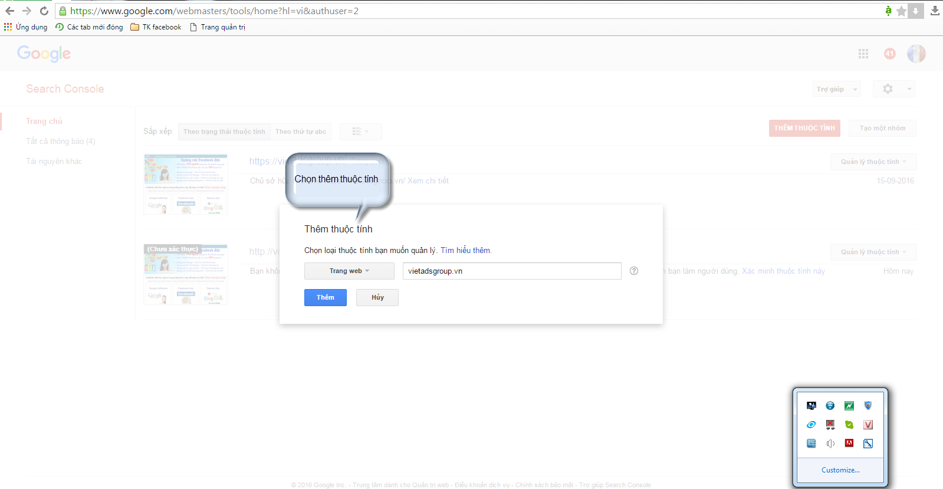Click the THÊM THUỘC TÍNH button

[x=804, y=128]
